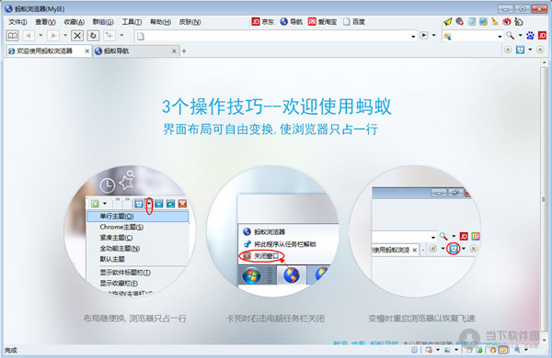Open the 导航 bookmark link

point(291,22)
